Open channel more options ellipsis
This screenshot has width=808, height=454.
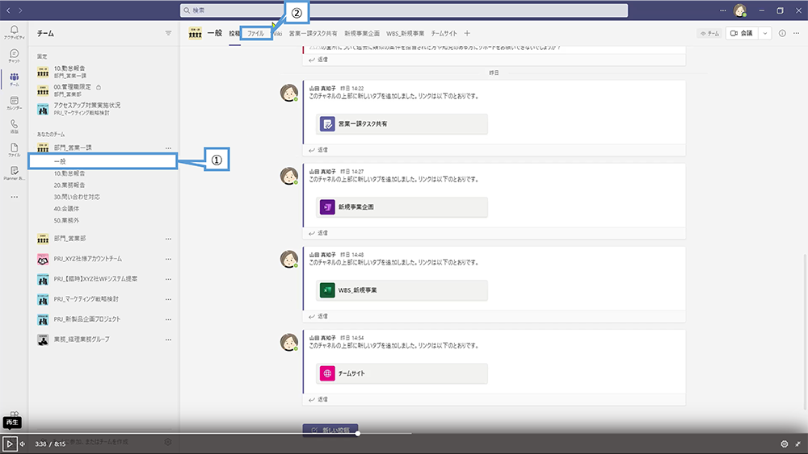point(796,33)
